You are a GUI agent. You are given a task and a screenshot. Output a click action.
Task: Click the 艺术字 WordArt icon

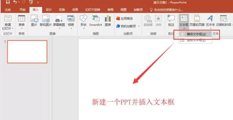210,18
